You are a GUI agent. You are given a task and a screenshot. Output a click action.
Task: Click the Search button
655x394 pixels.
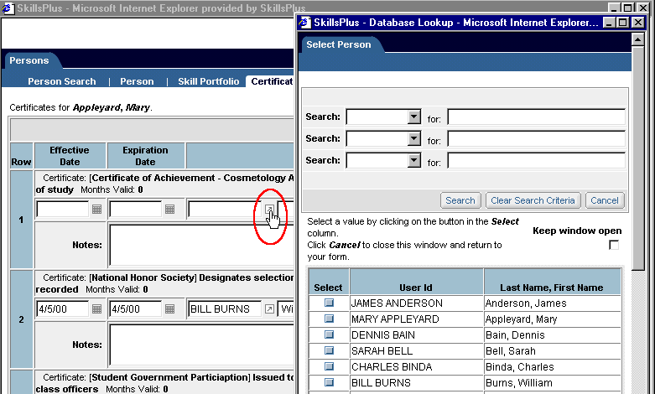point(460,200)
